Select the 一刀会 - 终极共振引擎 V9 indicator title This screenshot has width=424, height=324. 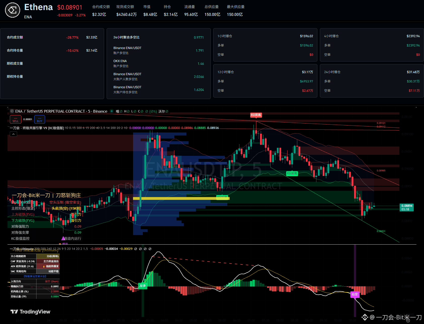coord(37,128)
